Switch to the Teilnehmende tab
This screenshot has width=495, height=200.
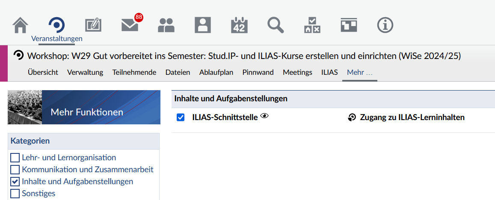(134, 72)
